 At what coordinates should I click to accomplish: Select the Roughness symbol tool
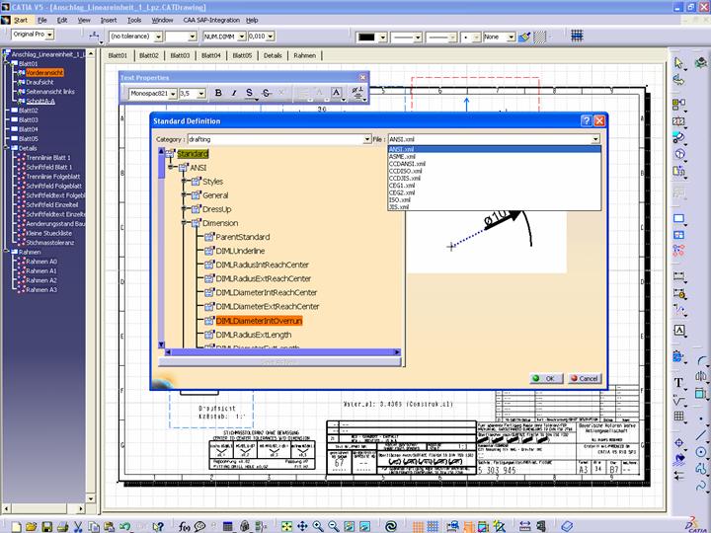point(678,400)
